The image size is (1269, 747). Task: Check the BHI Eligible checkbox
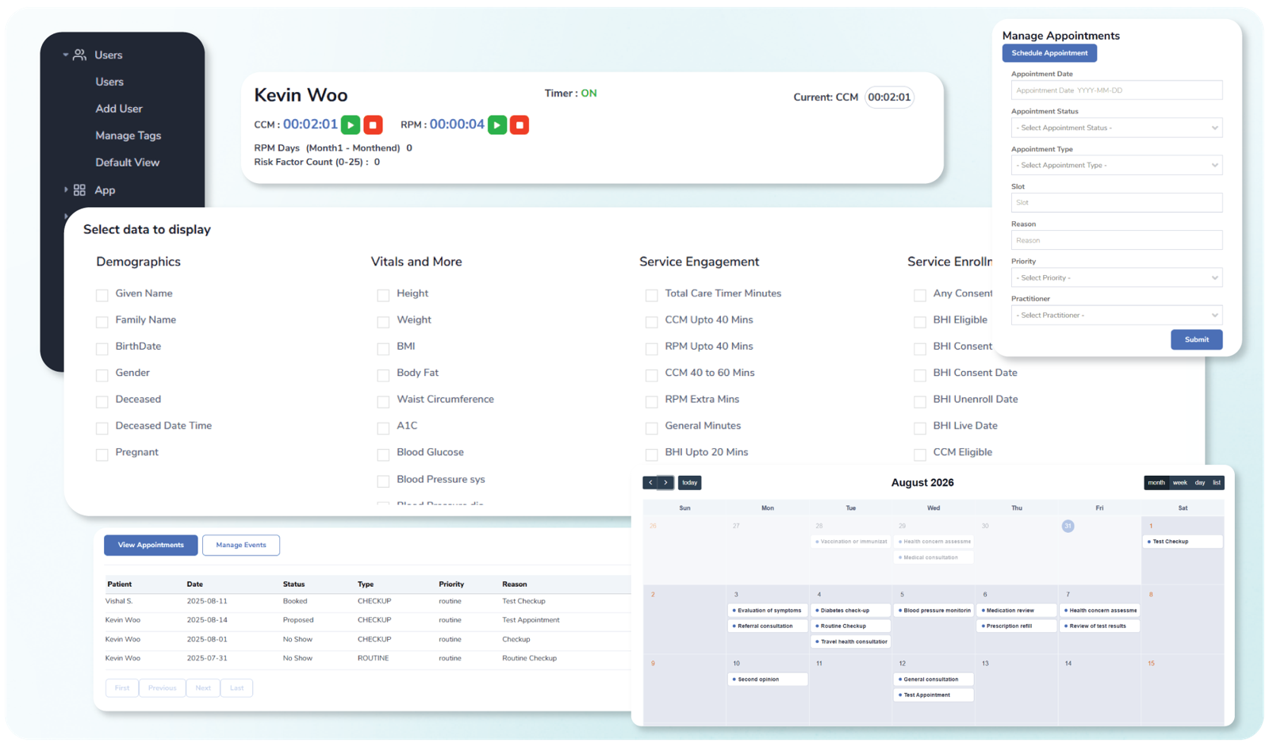(x=920, y=321)
